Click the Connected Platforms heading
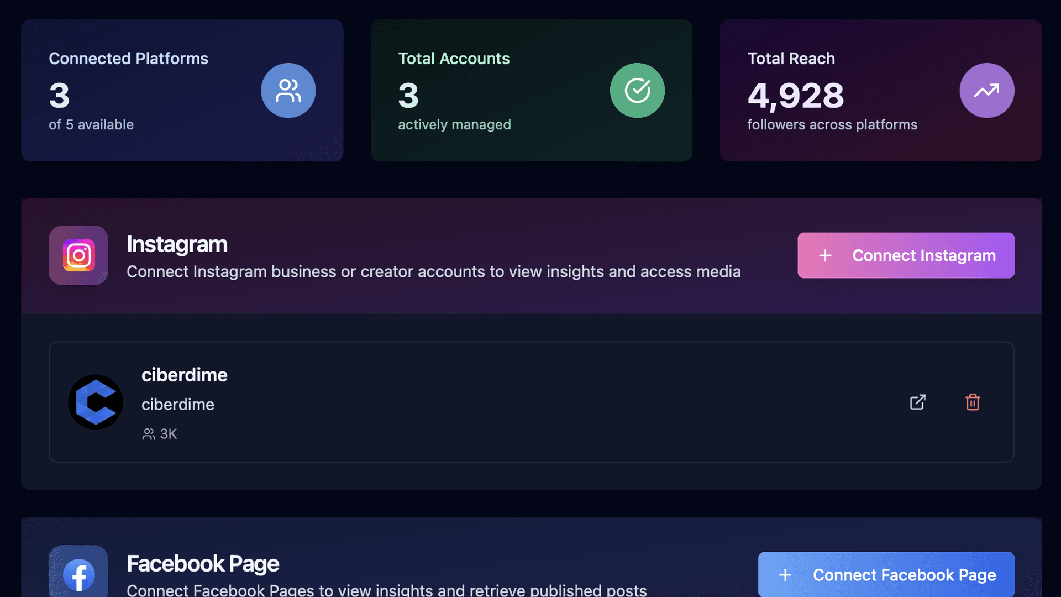Viewport: 1061px width, 597px height. (x=128, y=59)
